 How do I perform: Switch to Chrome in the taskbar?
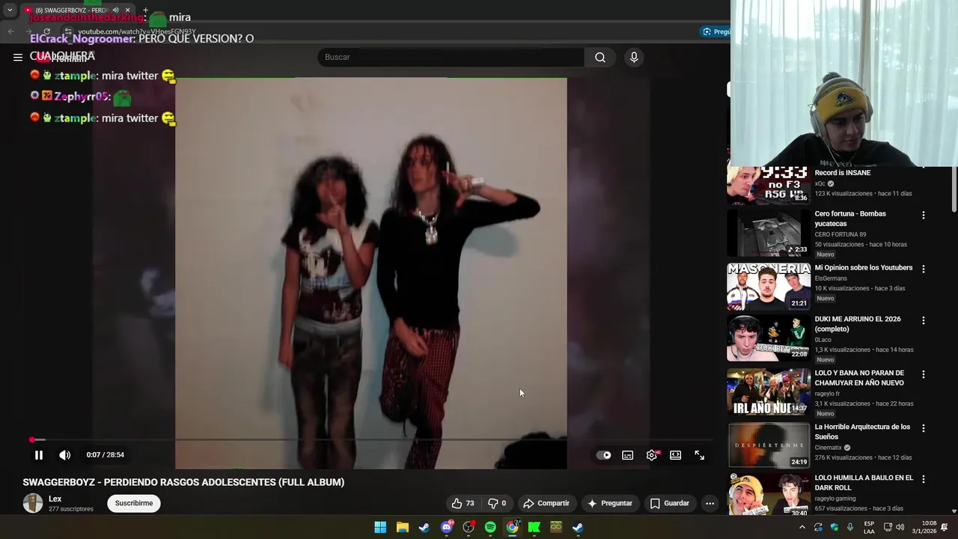pyautogui.click(x=512, y=527)
